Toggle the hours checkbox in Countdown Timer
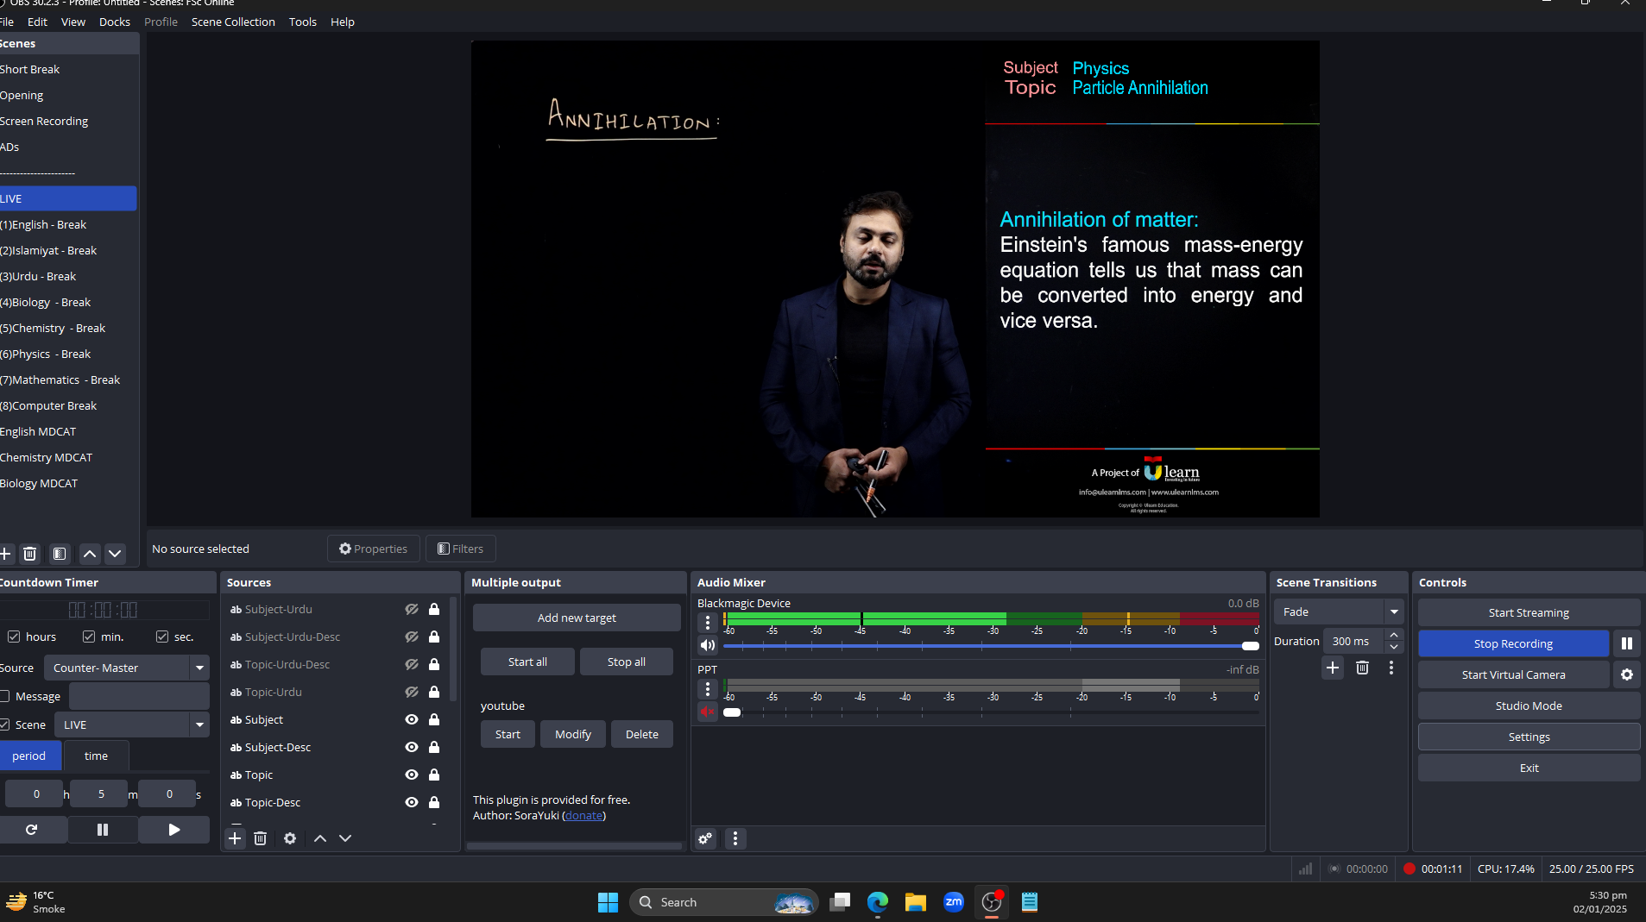 click(x=14, y=637)
